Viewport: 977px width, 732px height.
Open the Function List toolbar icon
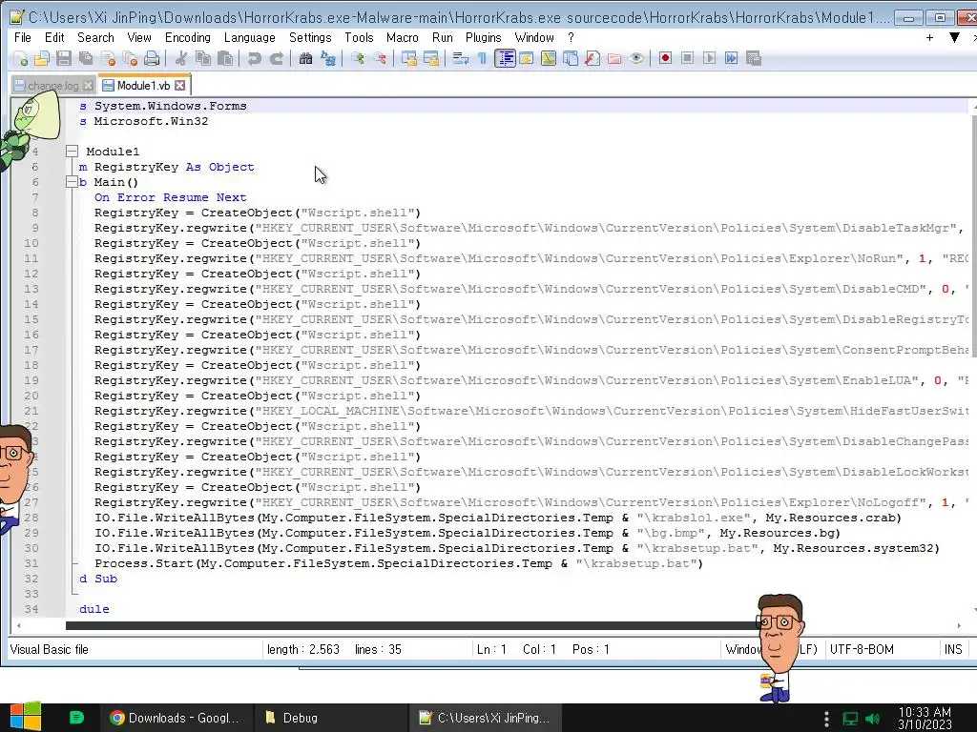[x=592, y=58]
